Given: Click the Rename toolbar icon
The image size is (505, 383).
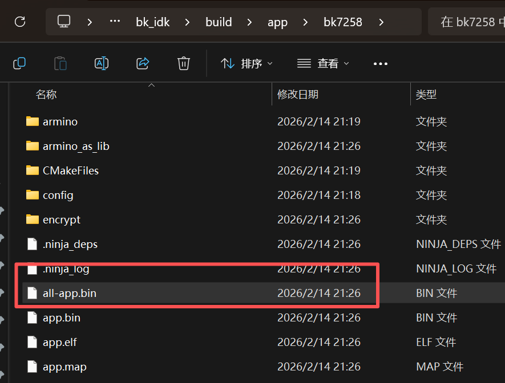Looking at the screenshot, I should pyautogui.click(x=102, y=63).
